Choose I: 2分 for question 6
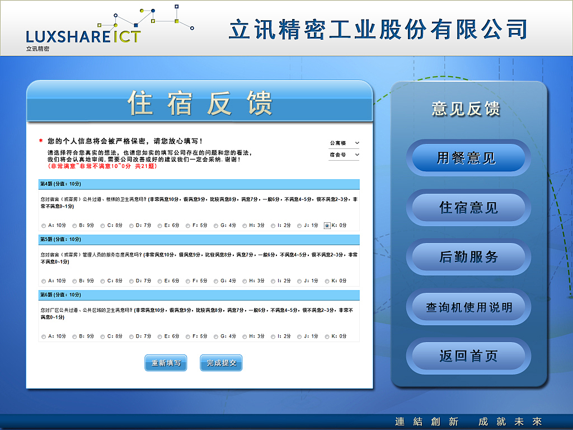 tap(273, 336)
